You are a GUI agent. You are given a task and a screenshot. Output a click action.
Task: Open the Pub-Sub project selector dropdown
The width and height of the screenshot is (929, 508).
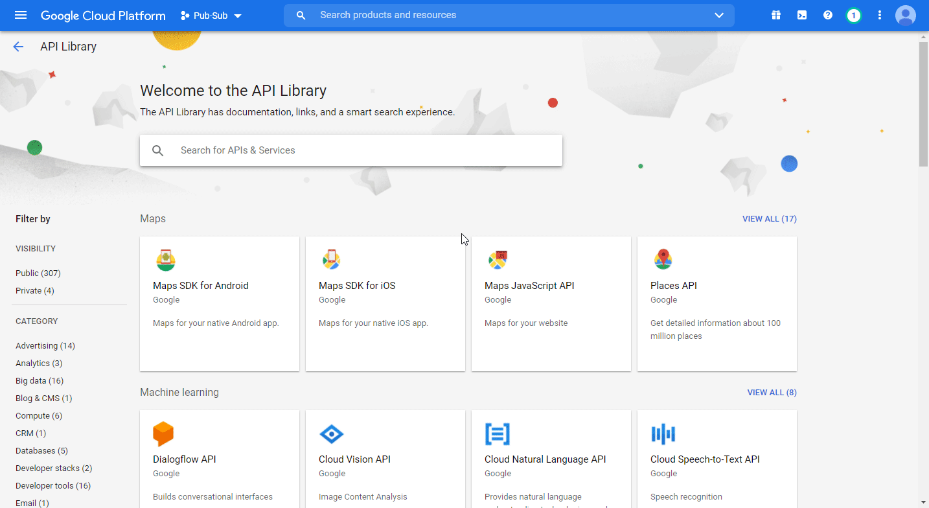[x=211, y=16]
